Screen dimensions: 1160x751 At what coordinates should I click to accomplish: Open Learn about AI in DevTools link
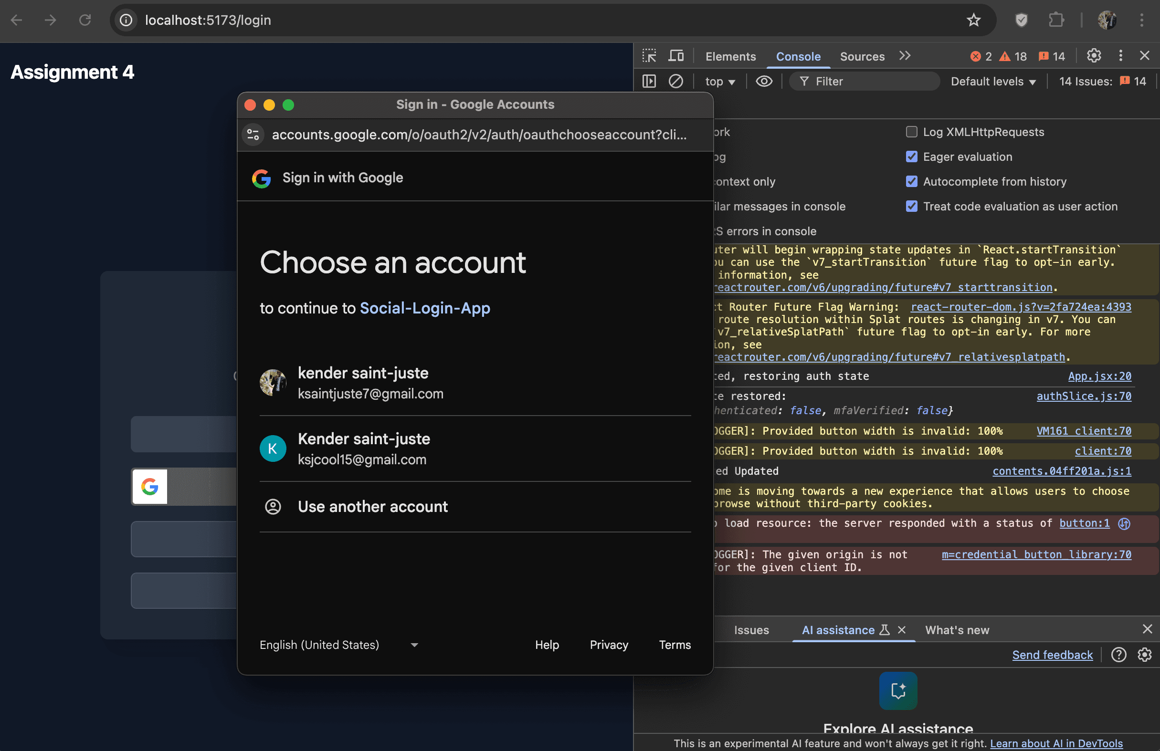1056,743
